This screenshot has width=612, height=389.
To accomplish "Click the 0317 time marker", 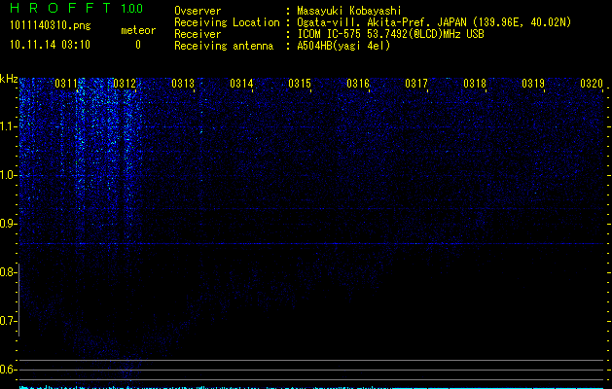I will point(416,84).
